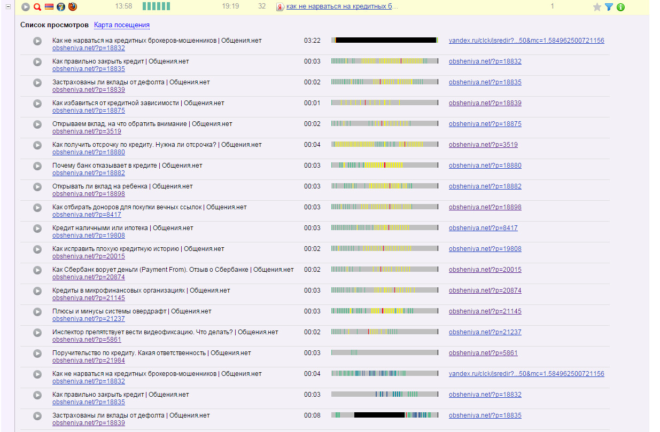Open page link ?p=18880 under 'Как получить отсрочку'
This screenshot has height=432, width=660.
pyautogui.click(x=89, y=152)
